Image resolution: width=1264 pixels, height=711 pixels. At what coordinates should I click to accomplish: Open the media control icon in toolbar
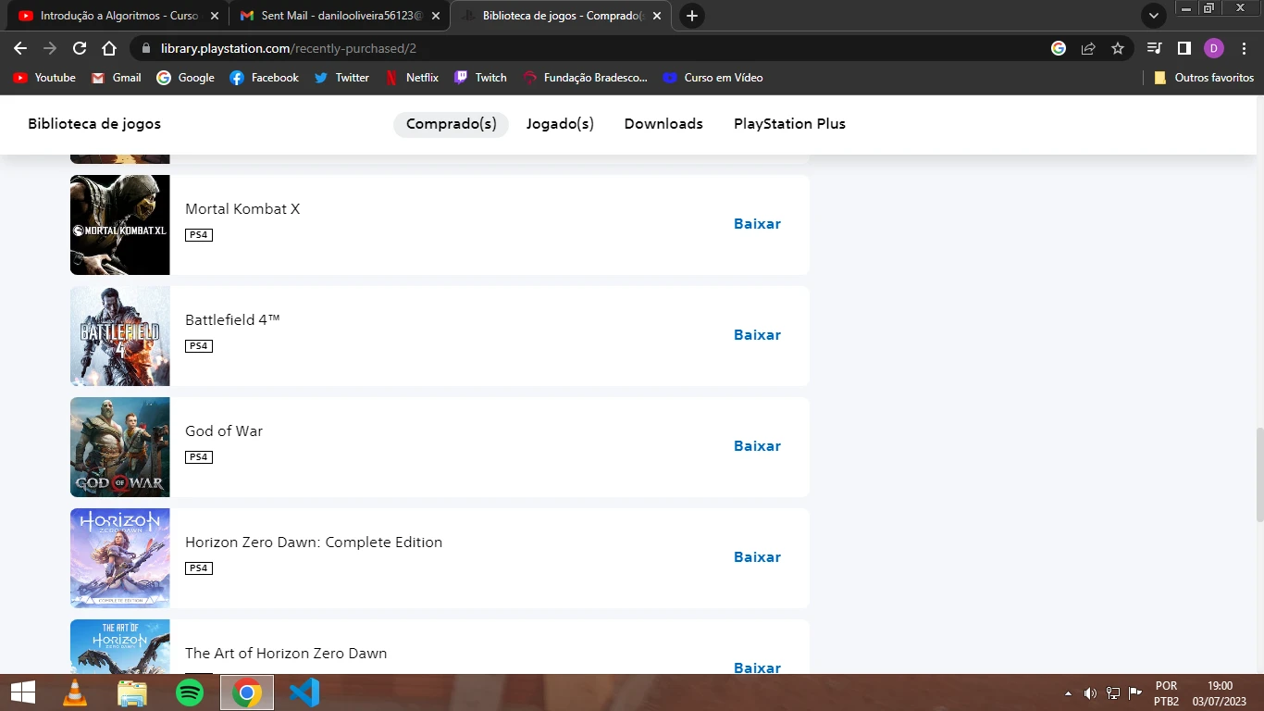(1154, 48)
